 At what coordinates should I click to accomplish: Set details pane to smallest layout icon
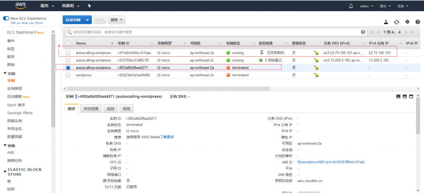pos(398,97)
